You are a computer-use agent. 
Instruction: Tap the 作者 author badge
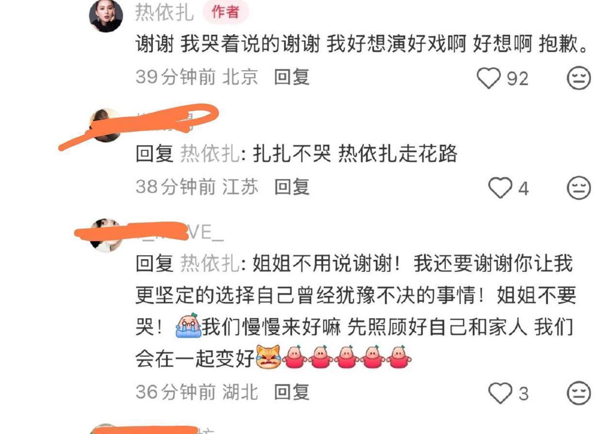click(225, 12)
